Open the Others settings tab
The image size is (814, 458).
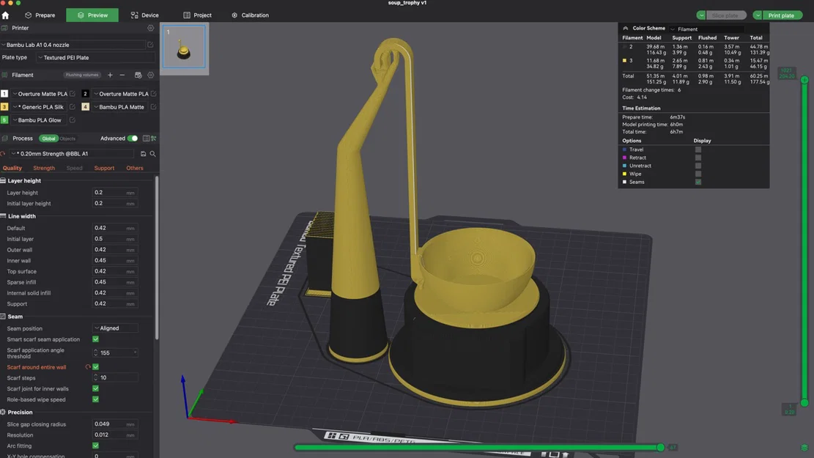(x=135, y=169)
